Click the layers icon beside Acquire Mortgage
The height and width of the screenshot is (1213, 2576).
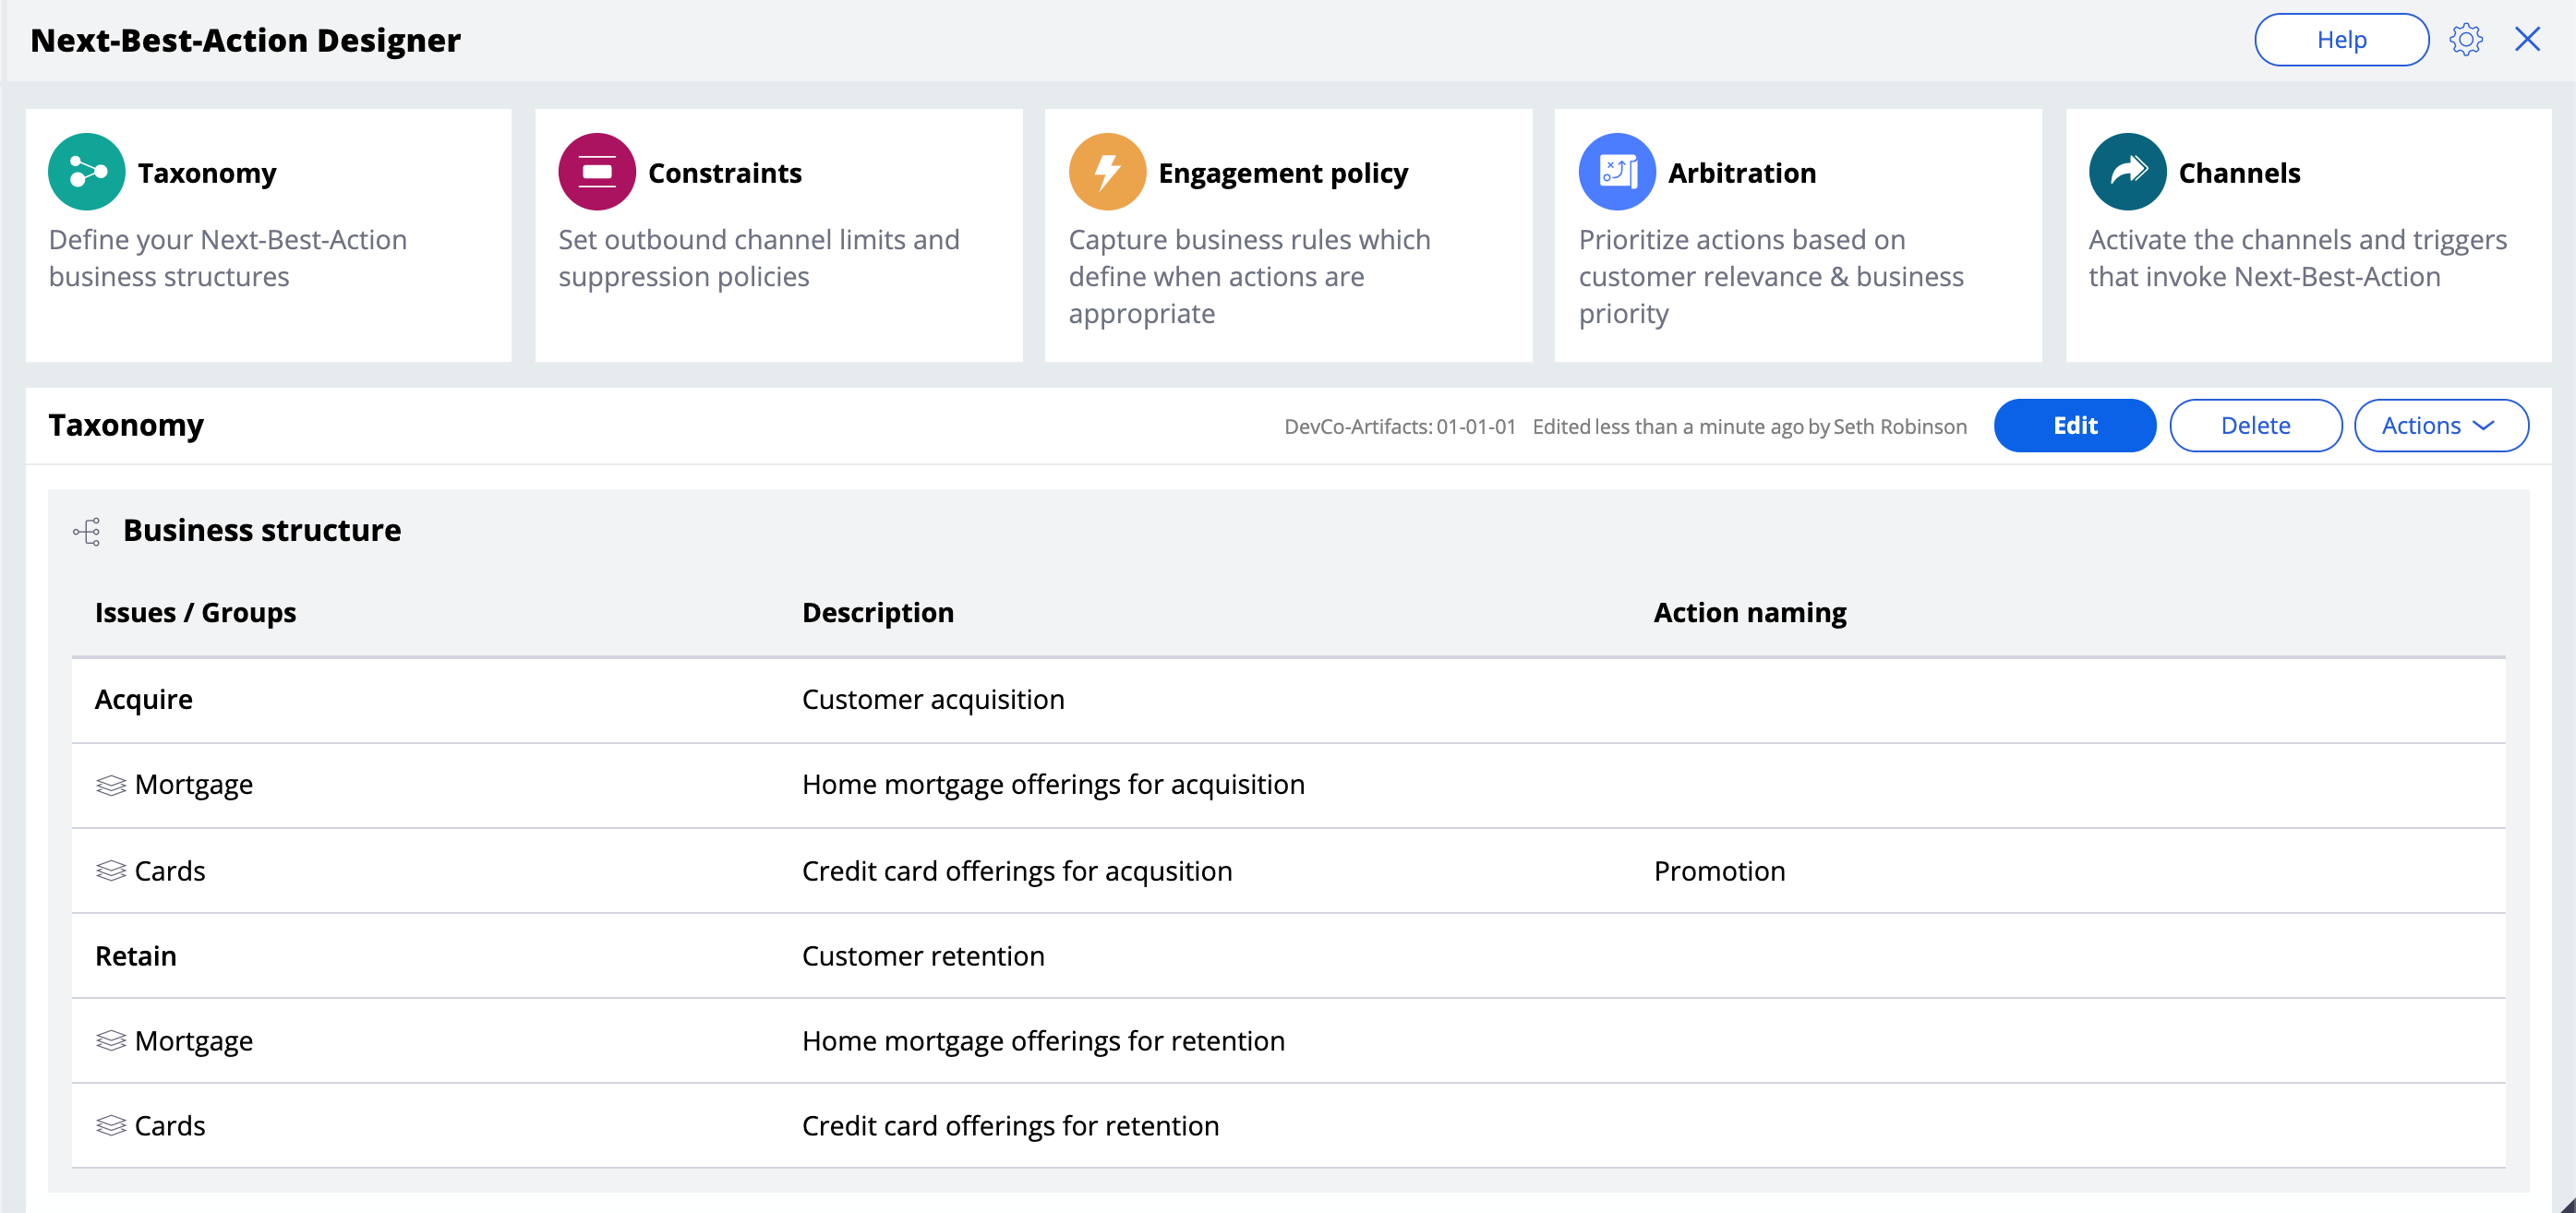pyautogui.click(x=111, y=785)
